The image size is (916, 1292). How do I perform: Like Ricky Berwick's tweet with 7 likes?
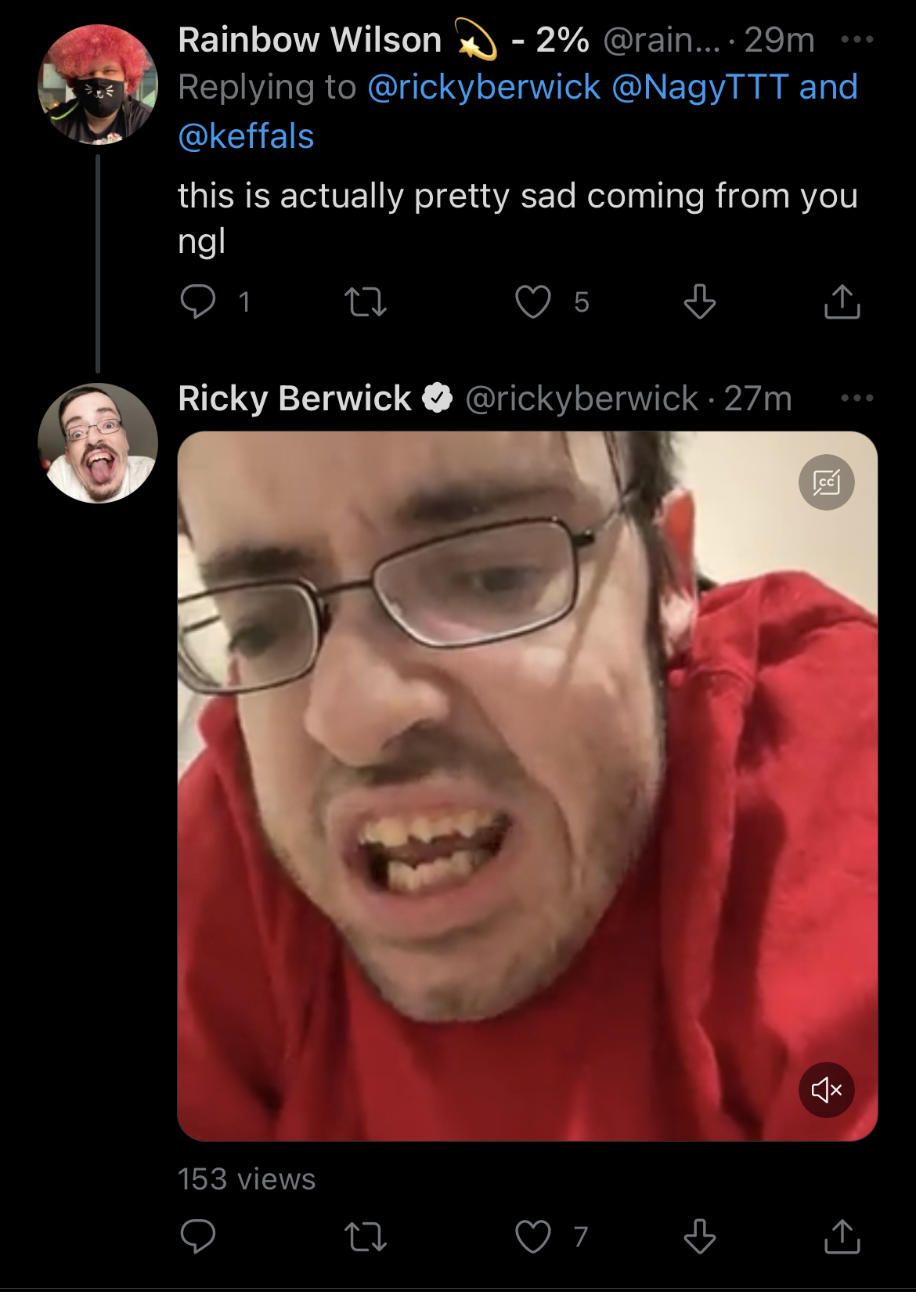tap(533, 1236)
